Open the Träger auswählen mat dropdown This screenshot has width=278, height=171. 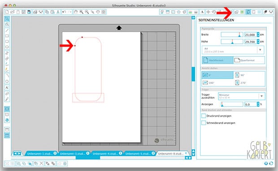(x=242, y=96)
